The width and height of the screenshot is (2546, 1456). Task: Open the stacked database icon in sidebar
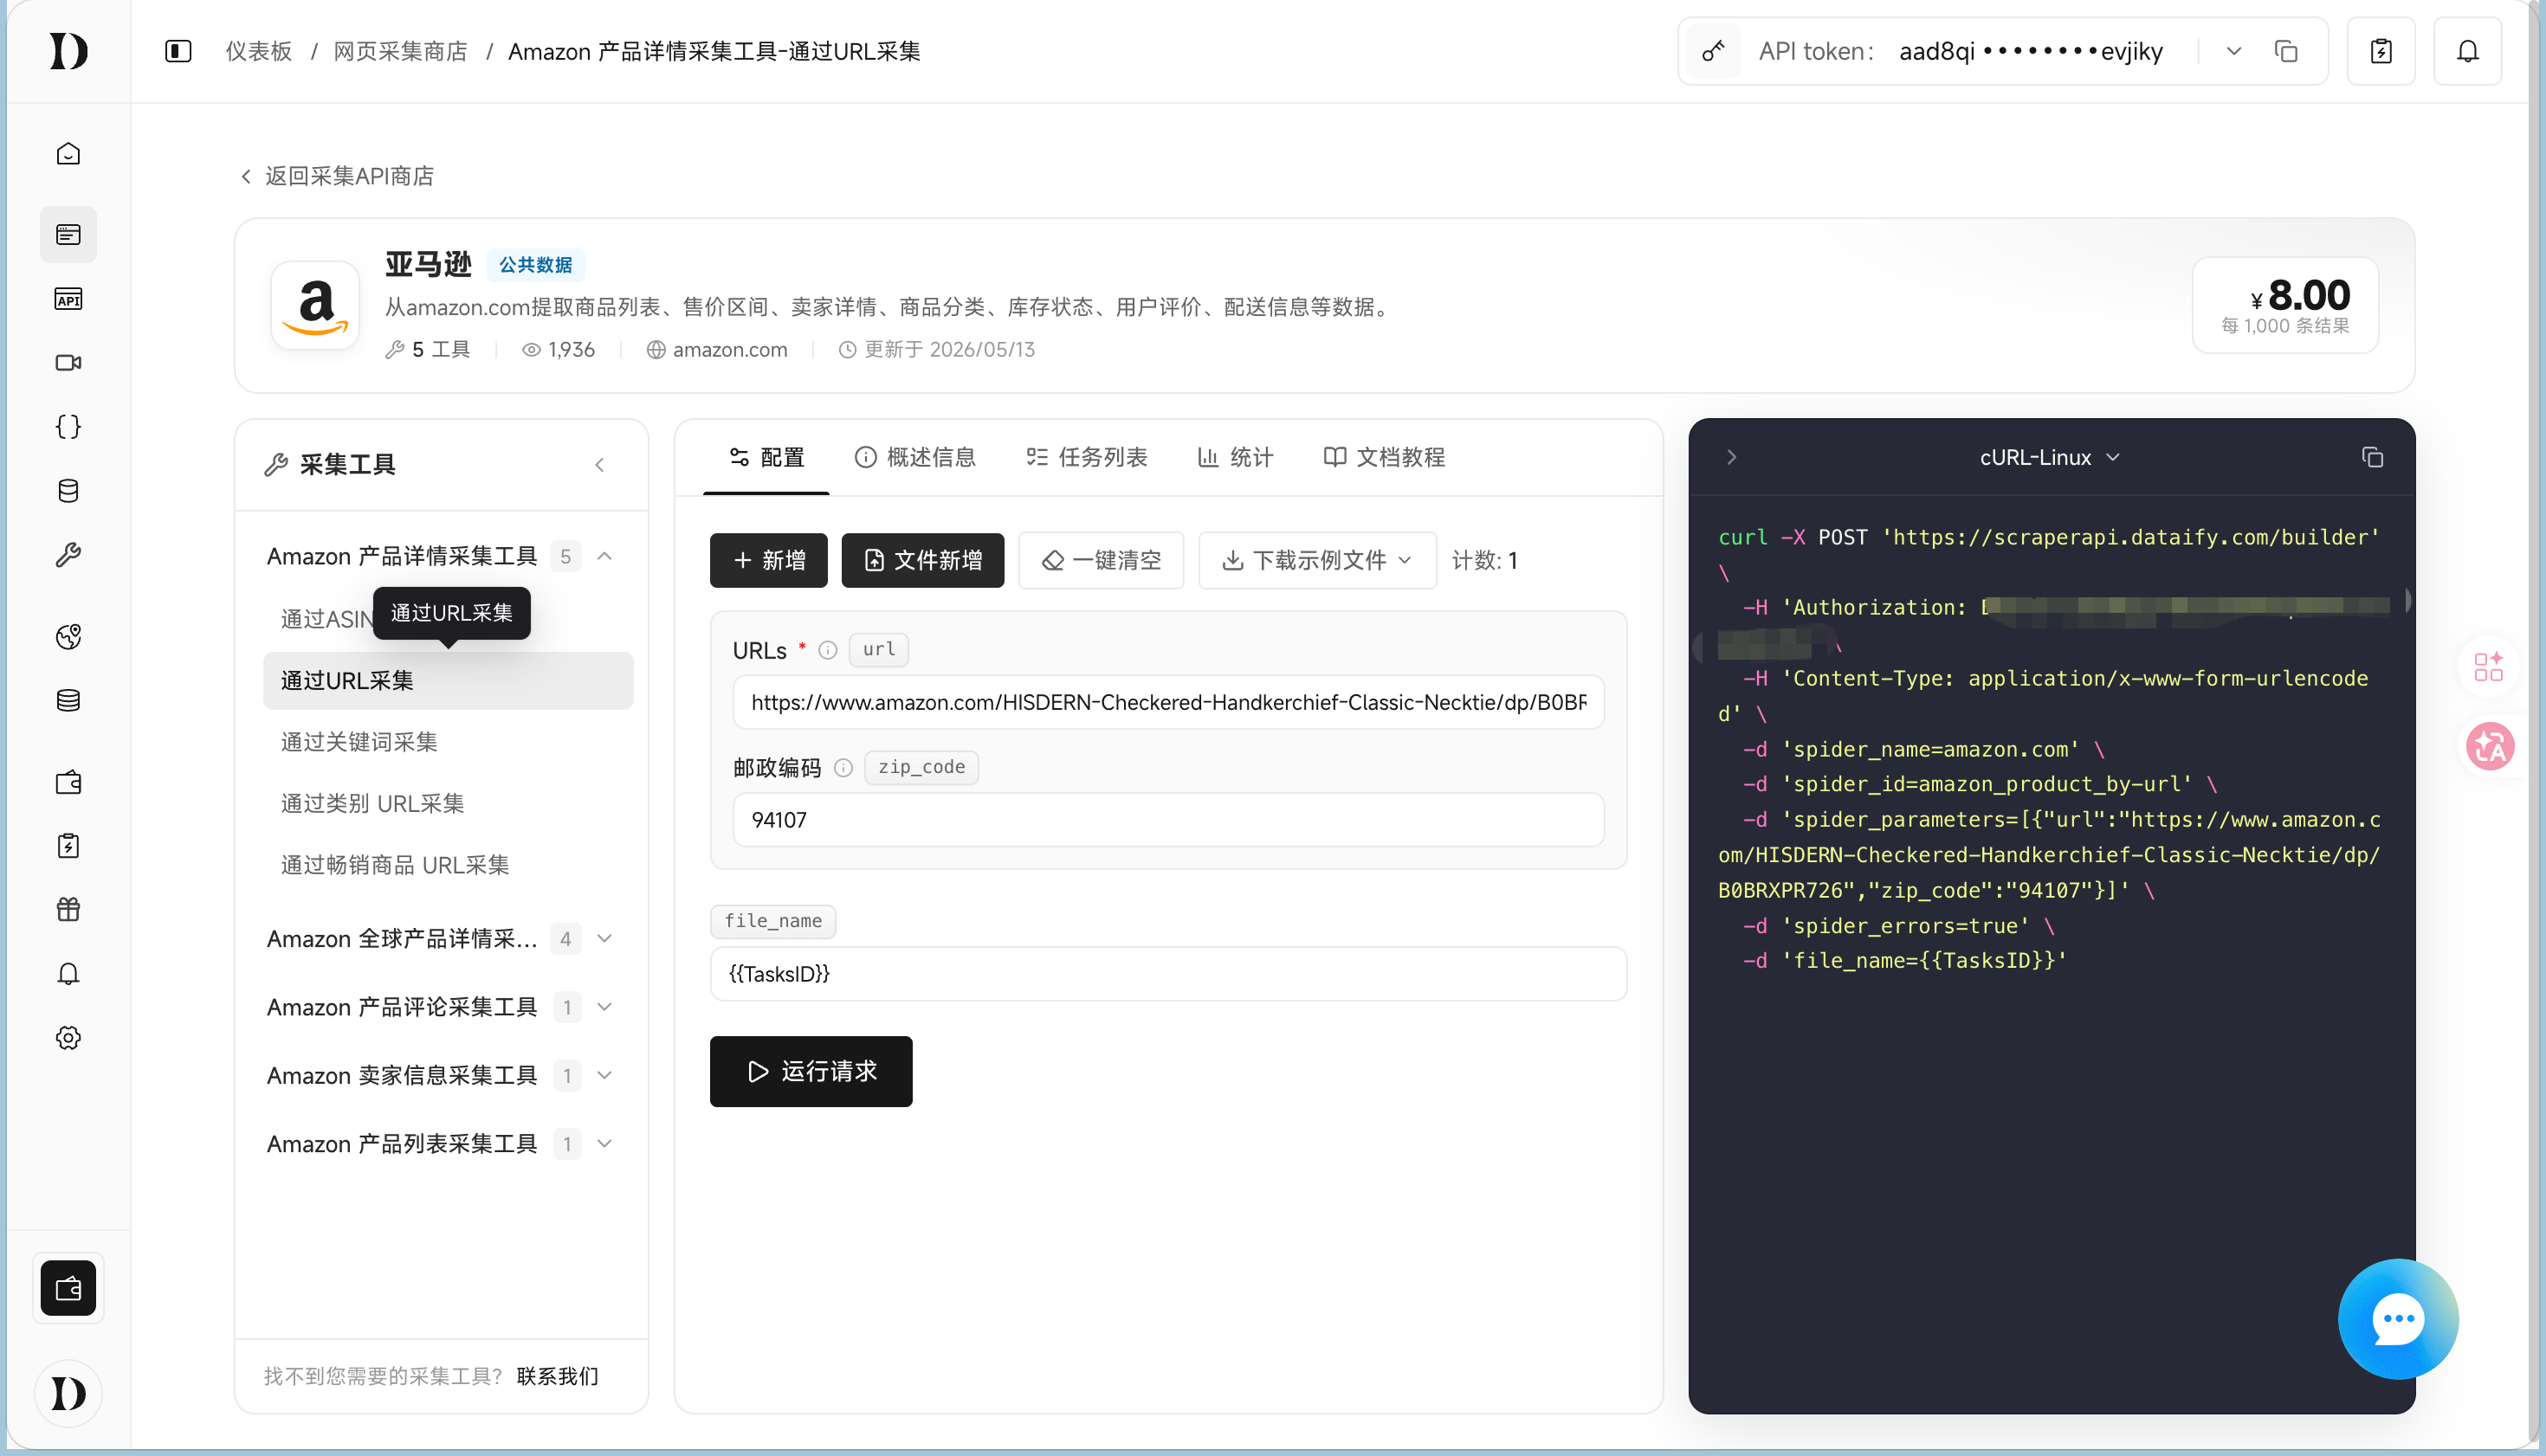(x=68, y=701)
